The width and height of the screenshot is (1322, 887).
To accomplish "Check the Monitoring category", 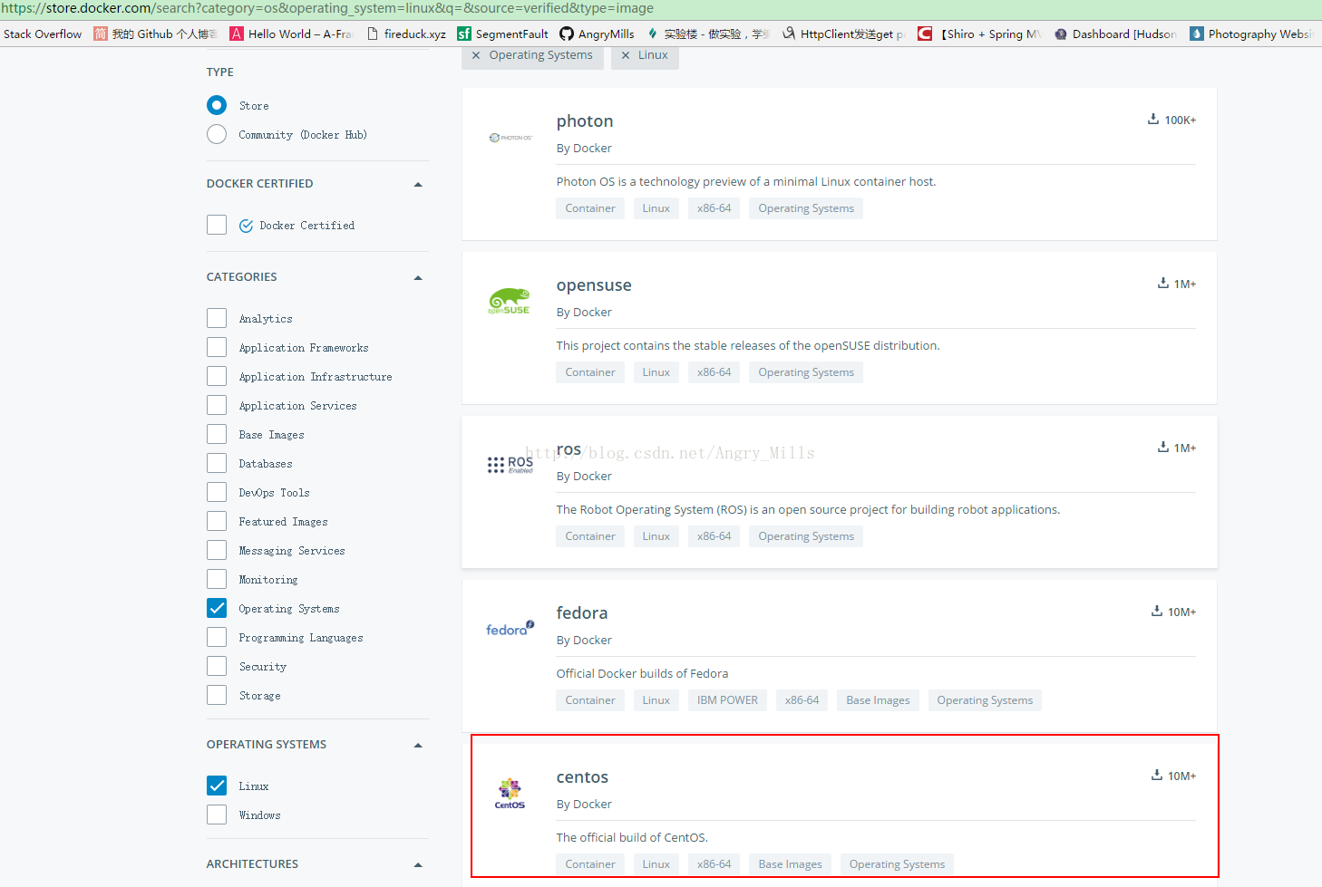I will point(217,579).
